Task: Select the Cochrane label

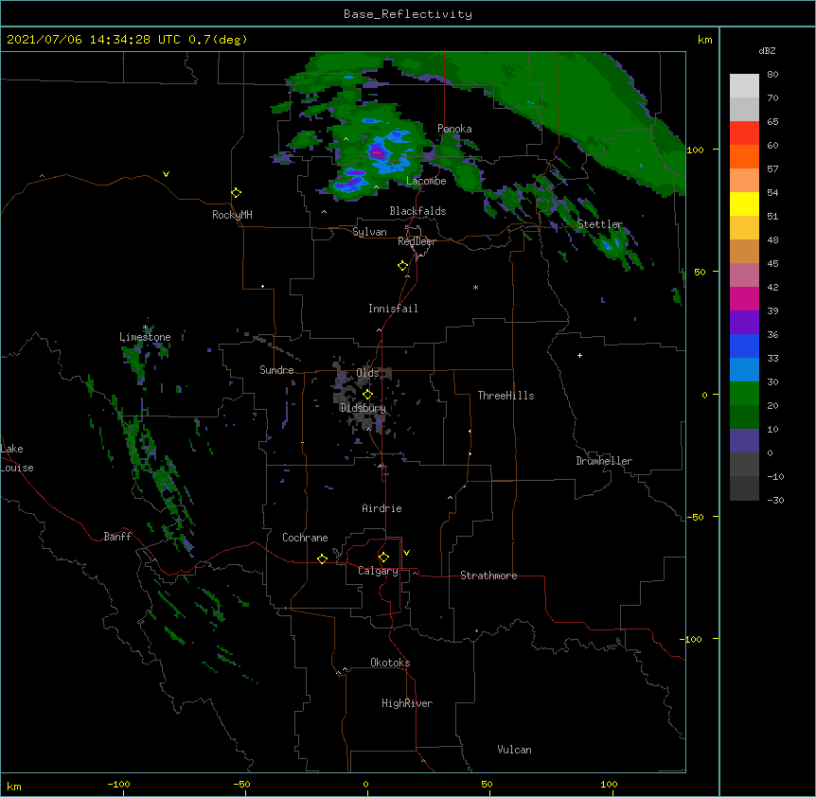Action: coord(305,538)
